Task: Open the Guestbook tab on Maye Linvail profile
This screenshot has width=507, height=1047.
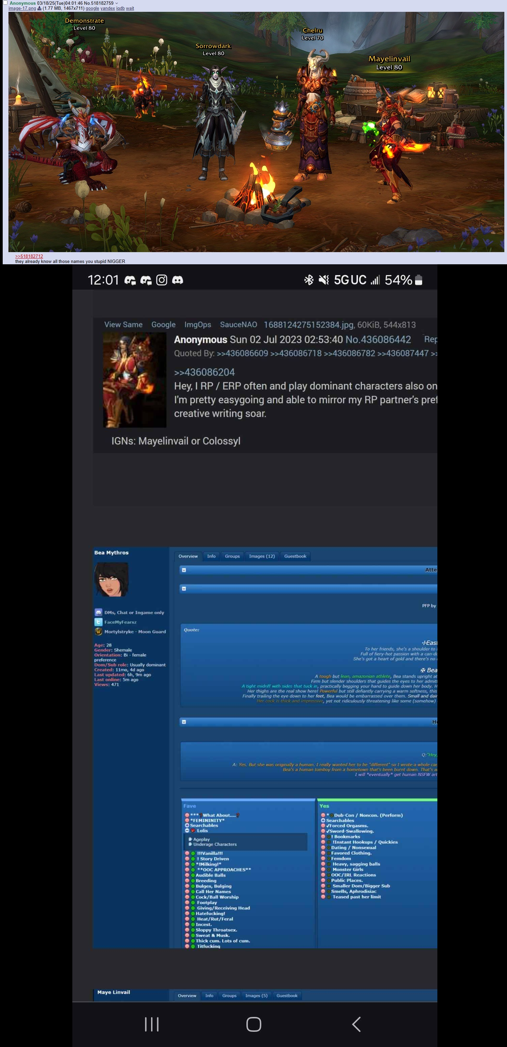Action: [x=287, y=995]
